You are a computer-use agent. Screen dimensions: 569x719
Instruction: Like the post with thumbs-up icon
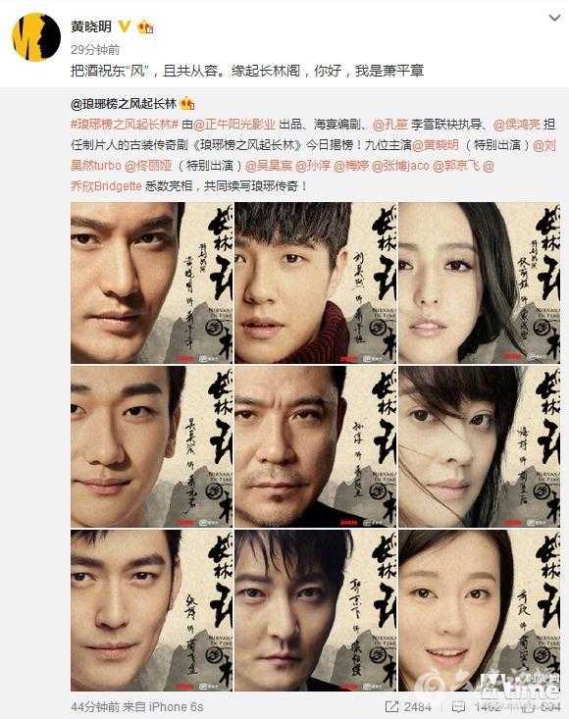point(526,706)
